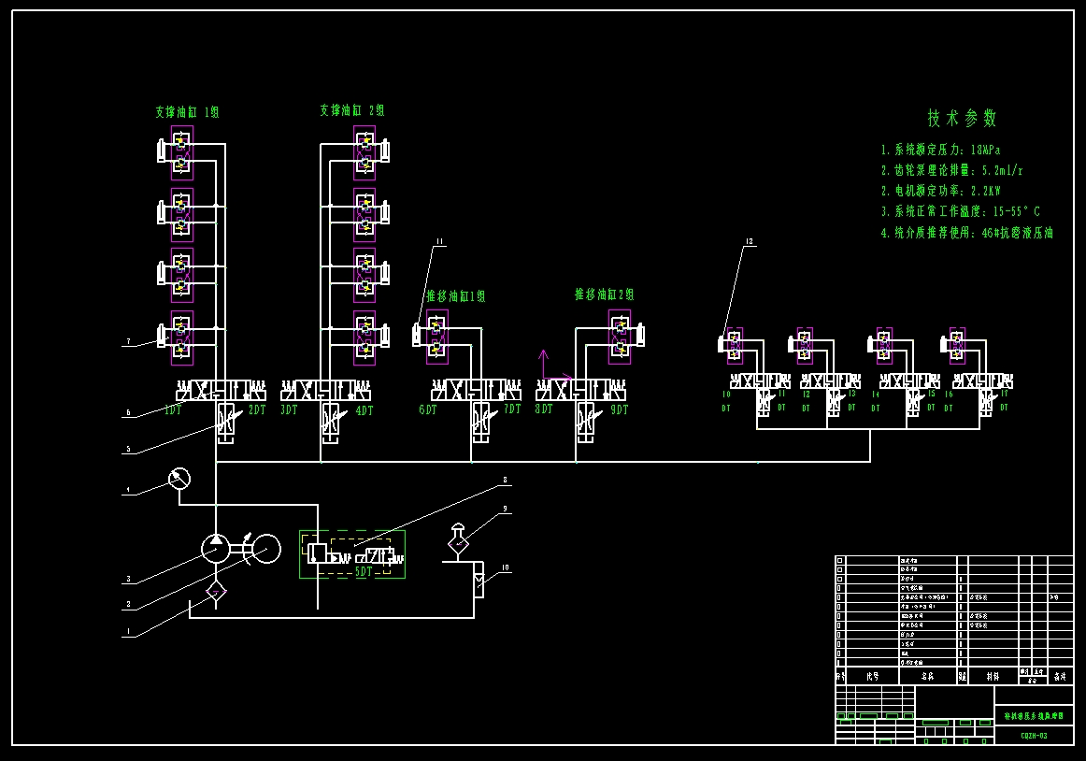1086x761 pixels.
Task: Select the green 14 DT solenoid label
Action: click(x=876, y=401)
